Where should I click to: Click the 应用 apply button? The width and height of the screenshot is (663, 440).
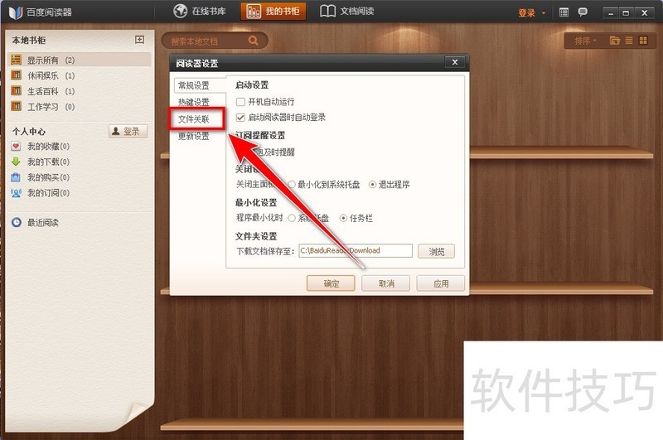coord(441,283)
